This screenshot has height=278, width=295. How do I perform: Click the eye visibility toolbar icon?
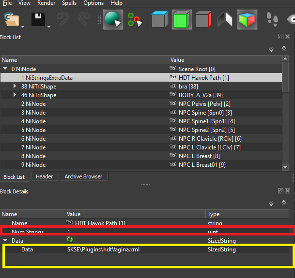(291, 19)
